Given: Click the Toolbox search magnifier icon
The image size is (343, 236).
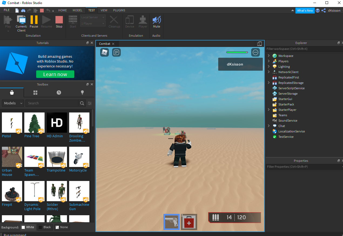Looking at the screenshot, I should coord(82,103).
